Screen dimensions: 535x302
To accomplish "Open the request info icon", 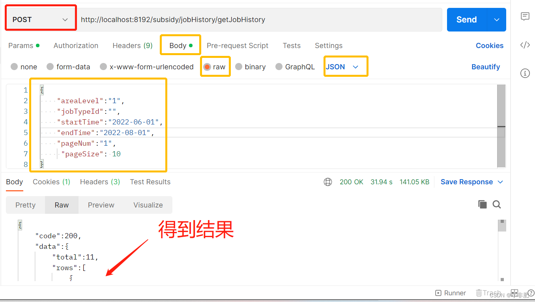I will tap(525, 73).
